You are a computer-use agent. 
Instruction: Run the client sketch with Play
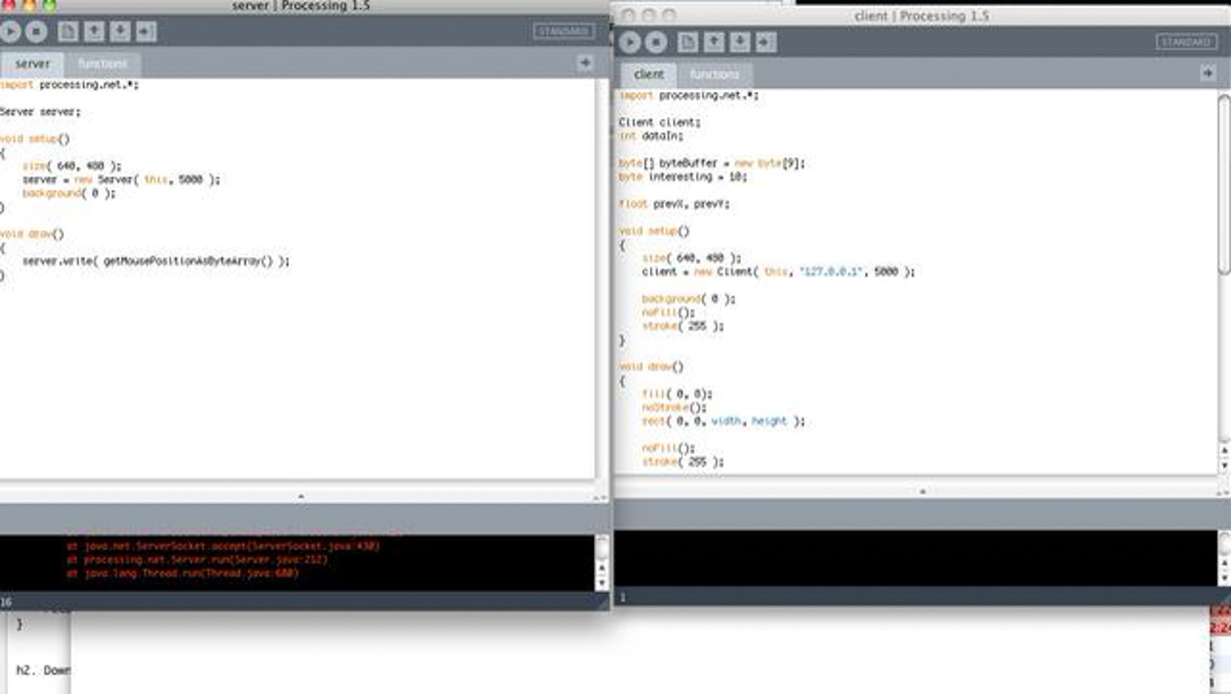click(x=630, y=42)
